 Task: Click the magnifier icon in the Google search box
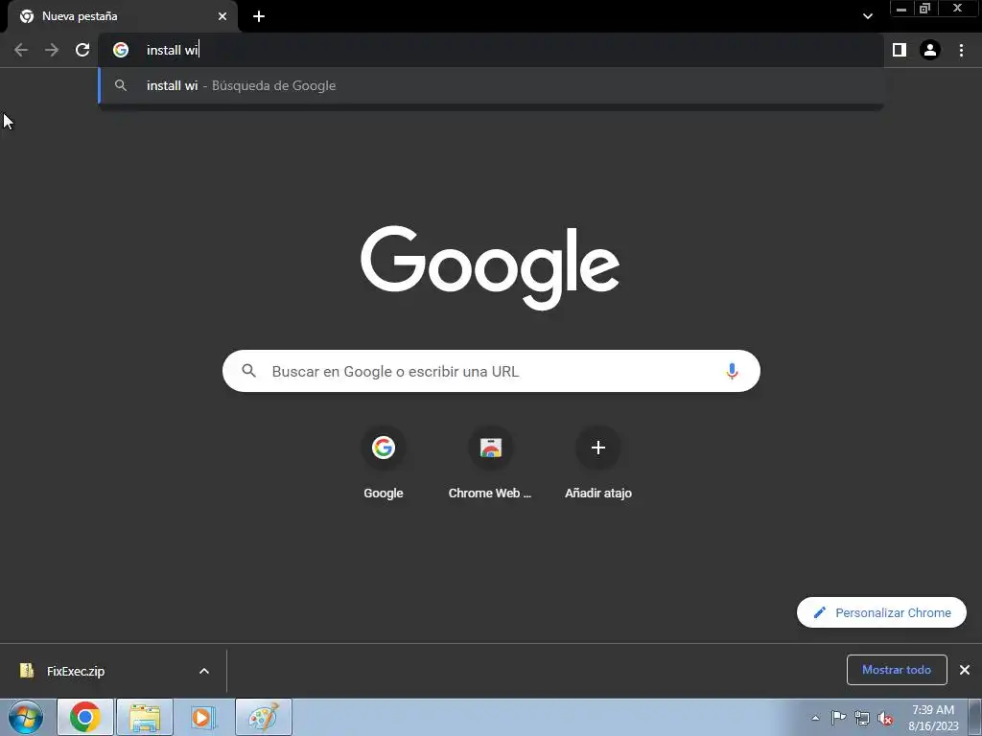point(248,371)
